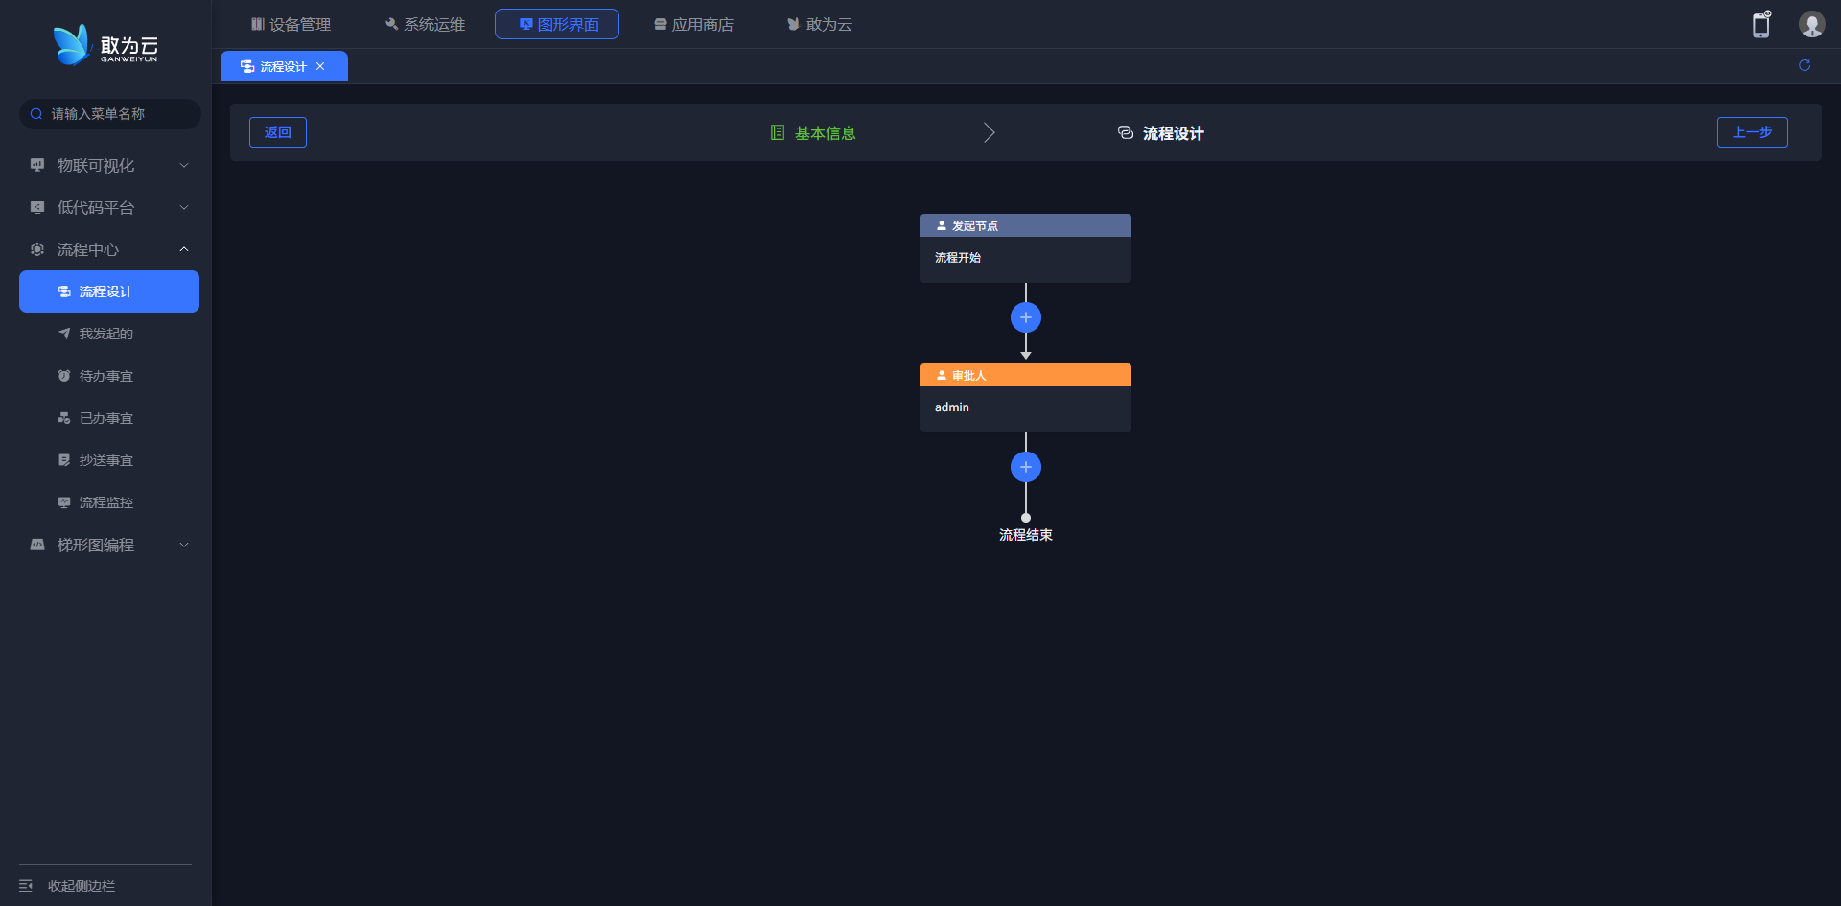This screenshot has height=906, width=1841.
Task: Click the admin approver node body
Action: pyautogui.click(x=1026, y=409)
